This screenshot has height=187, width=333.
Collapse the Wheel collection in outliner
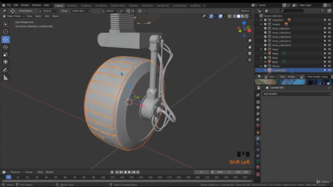tap(261, 66)
